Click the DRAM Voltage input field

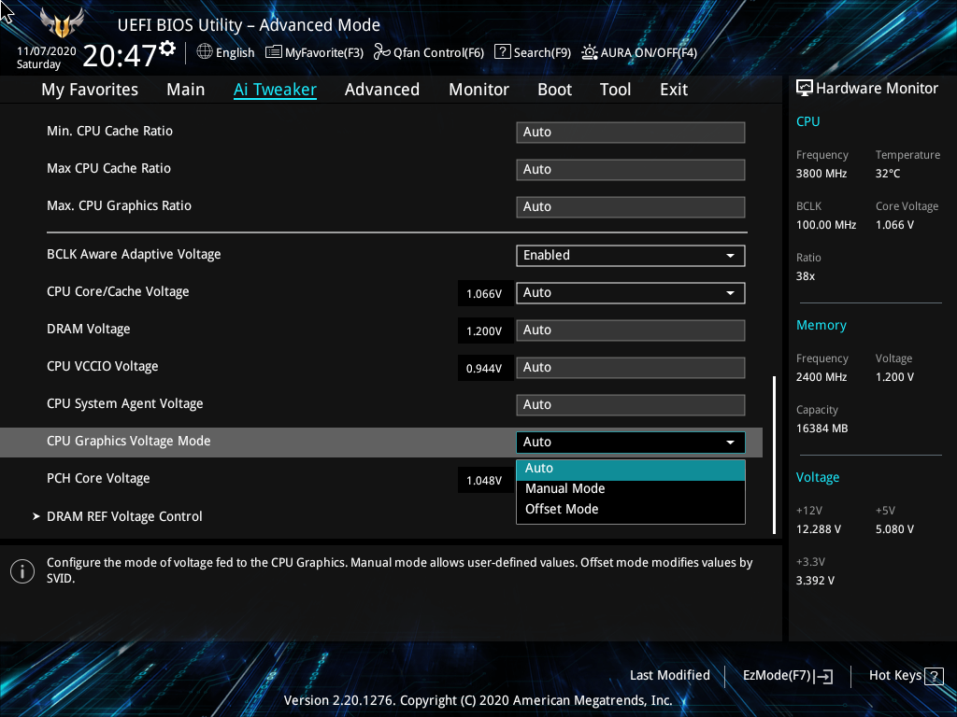click(x=631, y=330)
